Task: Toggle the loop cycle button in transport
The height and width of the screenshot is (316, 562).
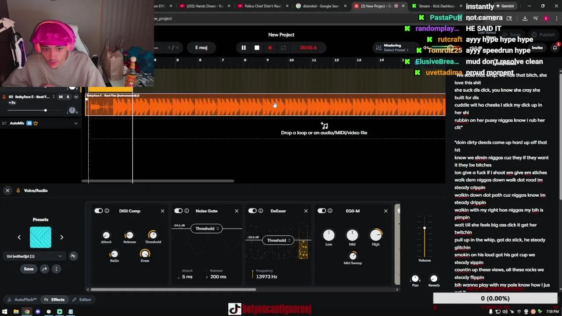Action: point(283,47)
